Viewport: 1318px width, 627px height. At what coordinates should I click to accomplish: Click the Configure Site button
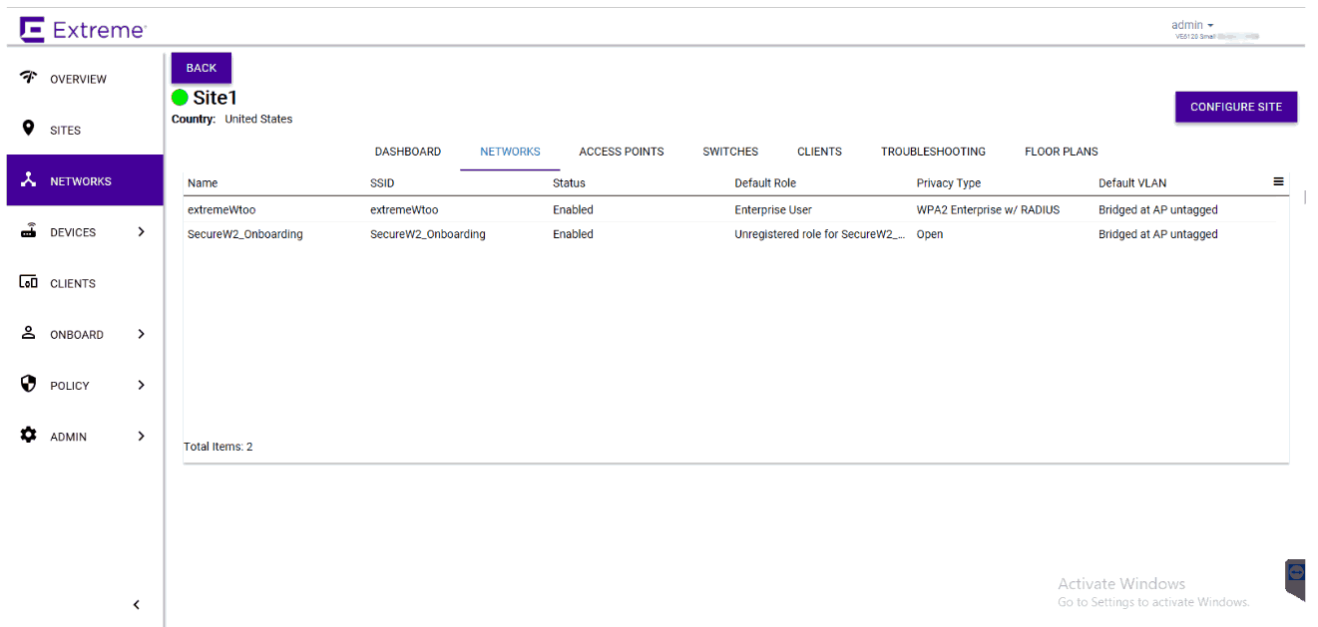click(x=1236, y=107)
